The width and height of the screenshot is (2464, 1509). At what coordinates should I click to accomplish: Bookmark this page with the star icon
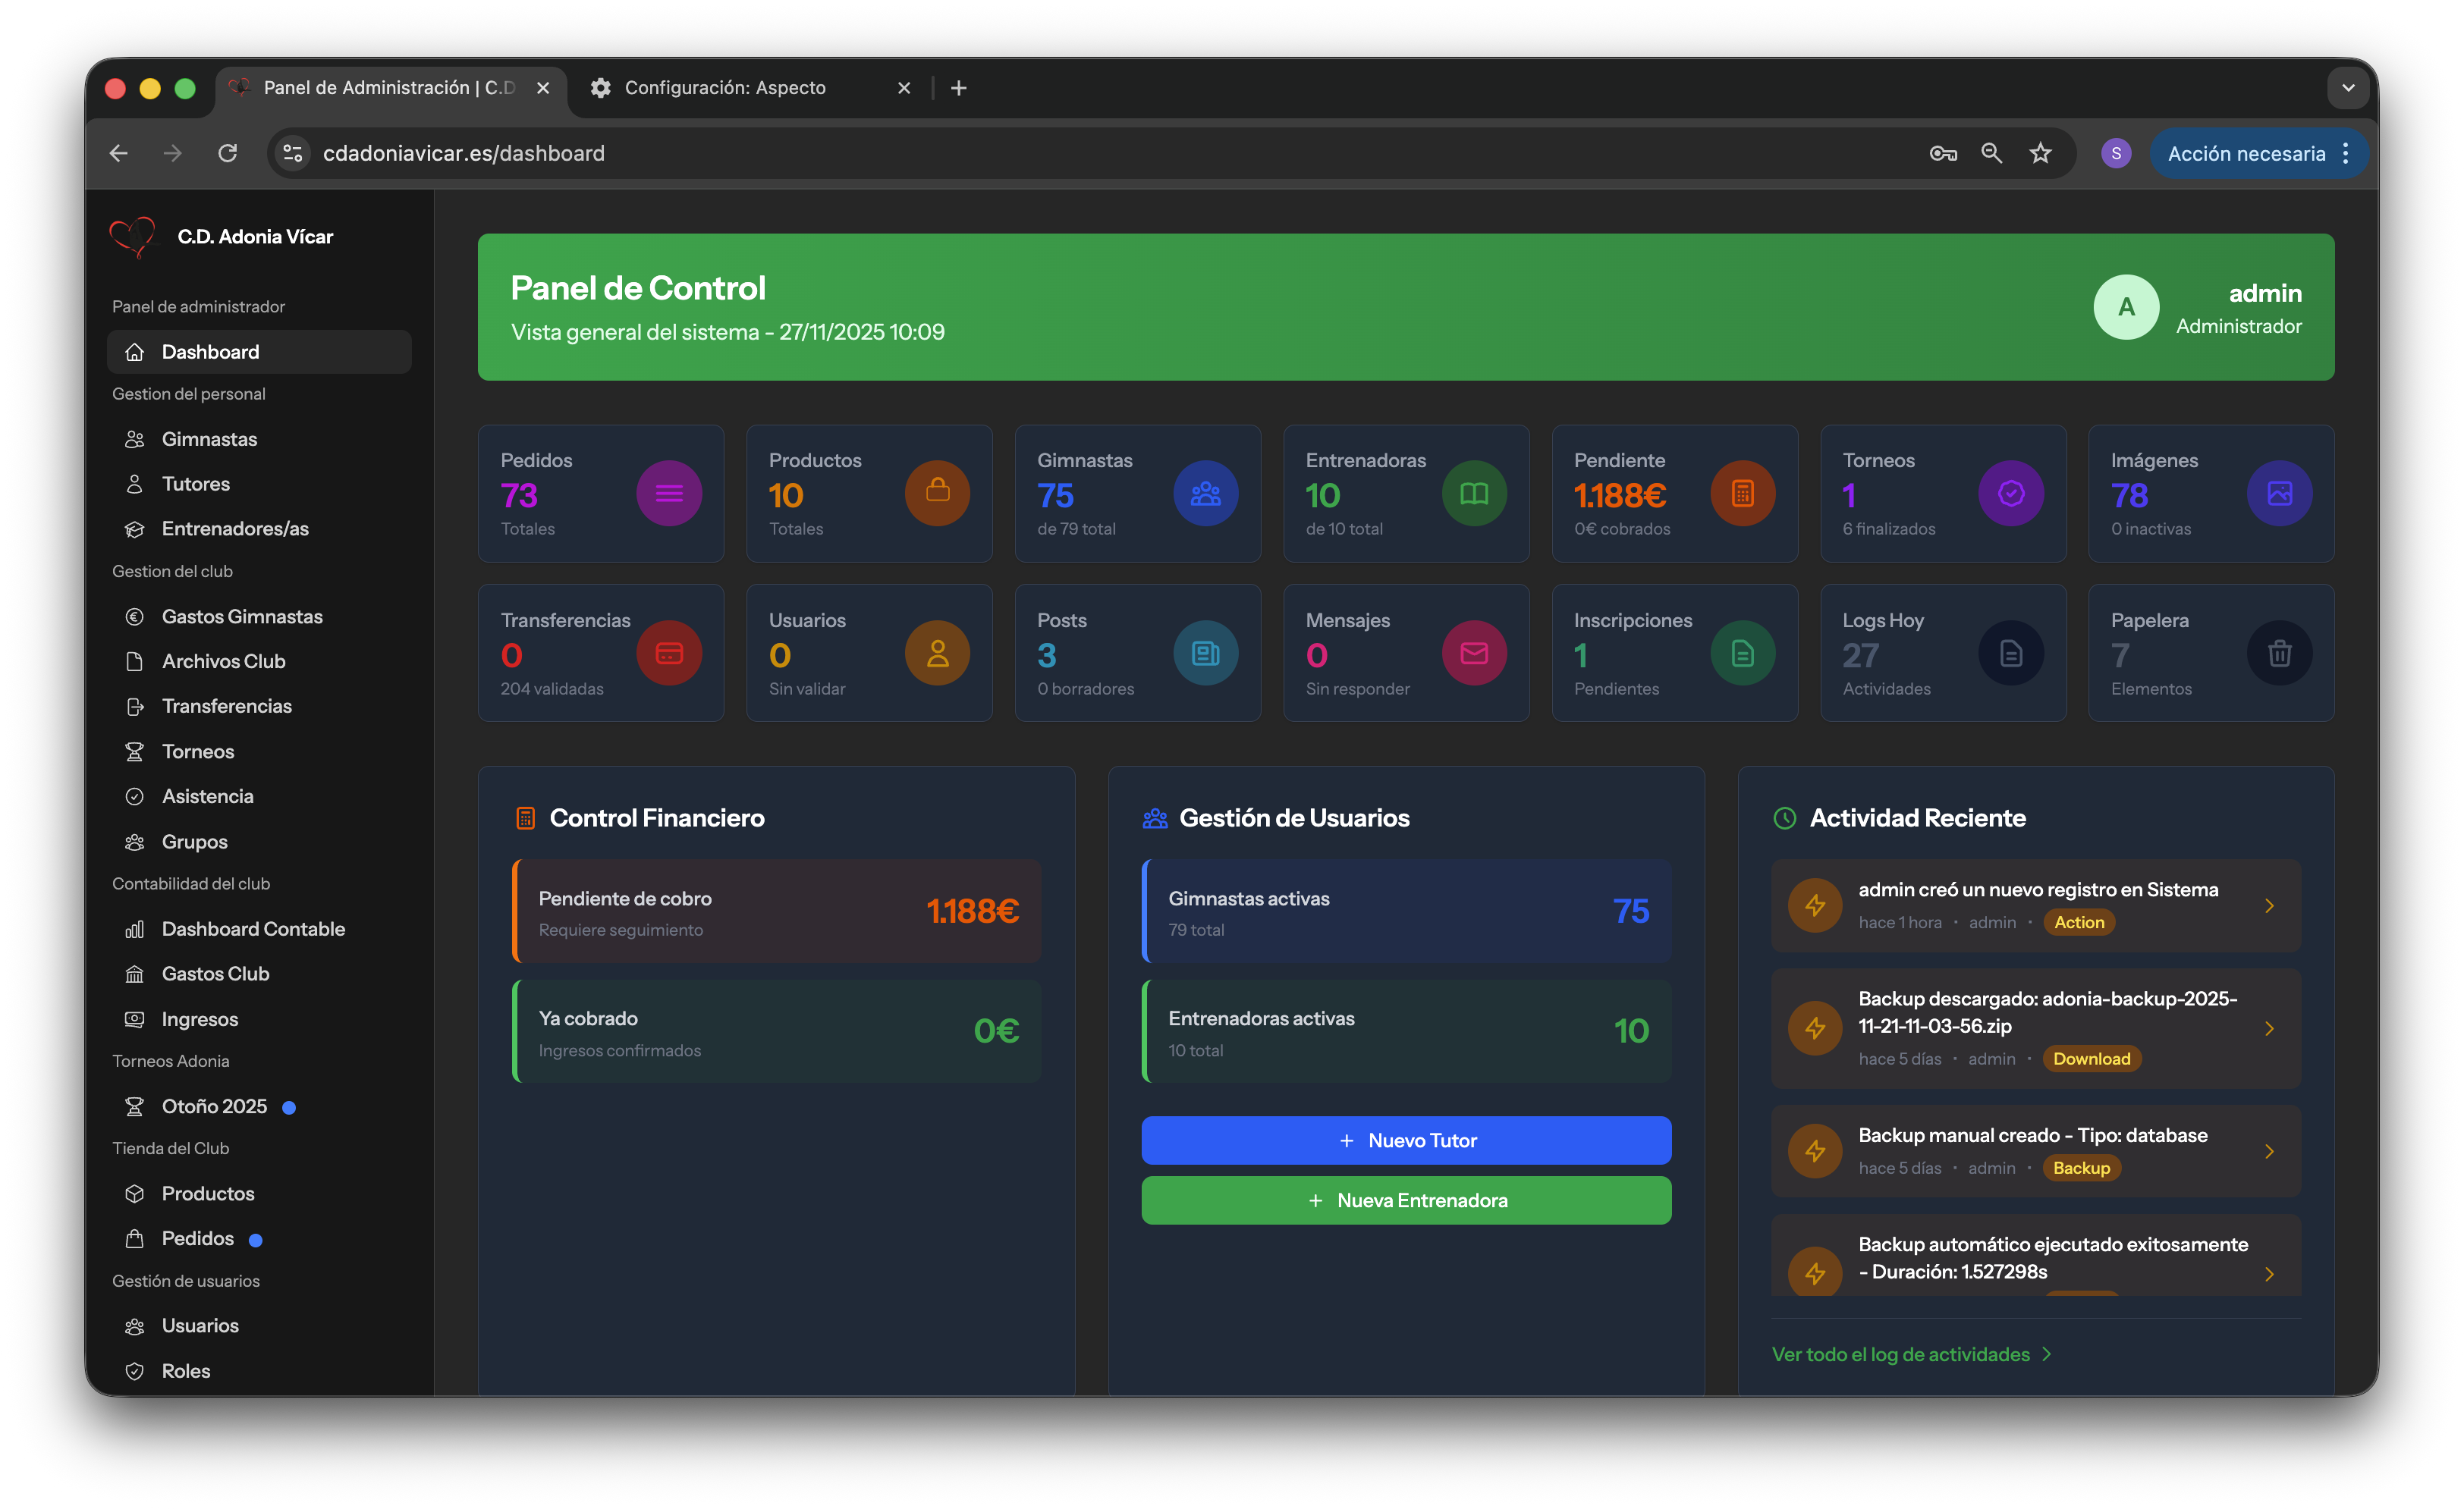(2040, 153)
